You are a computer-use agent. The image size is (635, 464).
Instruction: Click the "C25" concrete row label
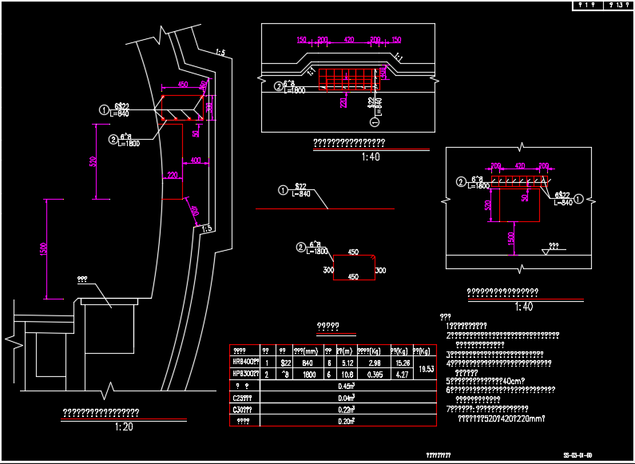(242, 398)
